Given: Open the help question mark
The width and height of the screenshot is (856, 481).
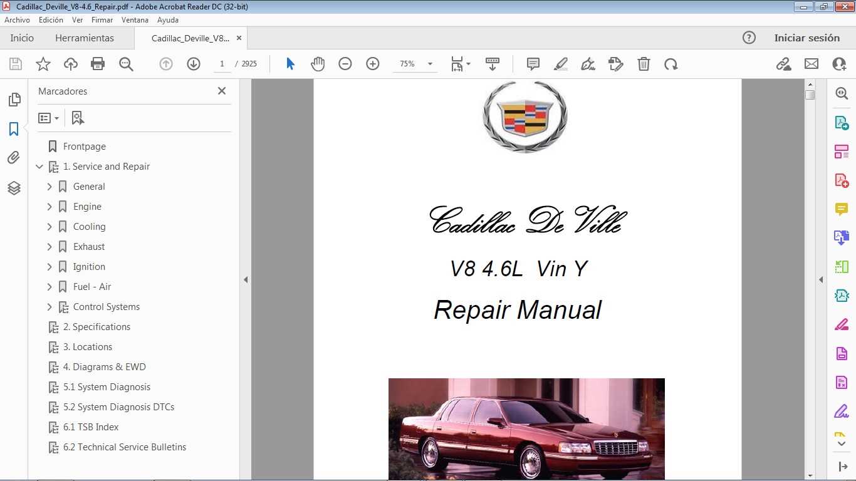Looking at the screenshot, I should pyautogui.click(x=749, y=38).
